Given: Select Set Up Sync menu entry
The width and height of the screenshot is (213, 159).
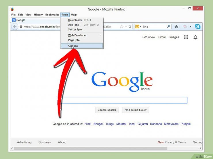Looking at the screenshot, I should (82, 30).
